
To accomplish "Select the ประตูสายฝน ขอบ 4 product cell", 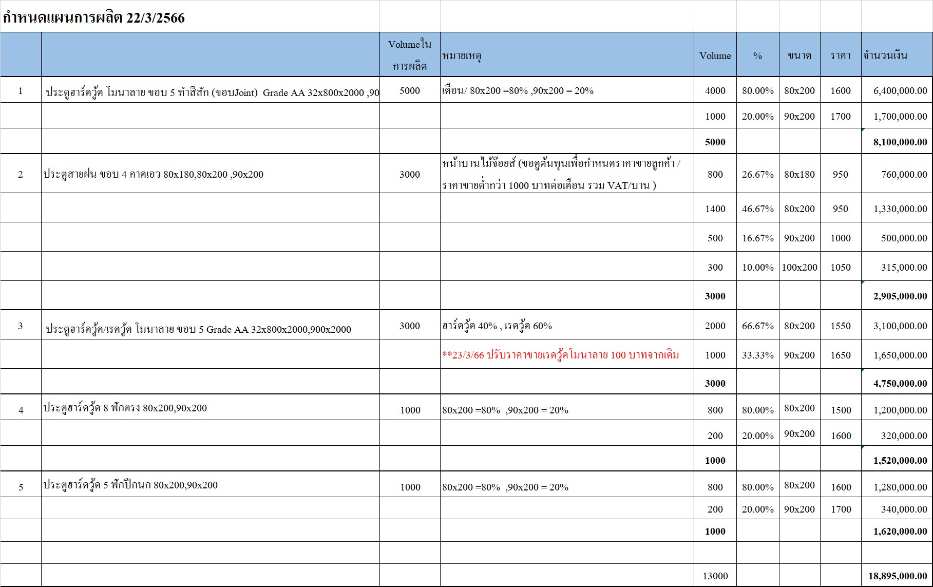I will coord(153,175).
